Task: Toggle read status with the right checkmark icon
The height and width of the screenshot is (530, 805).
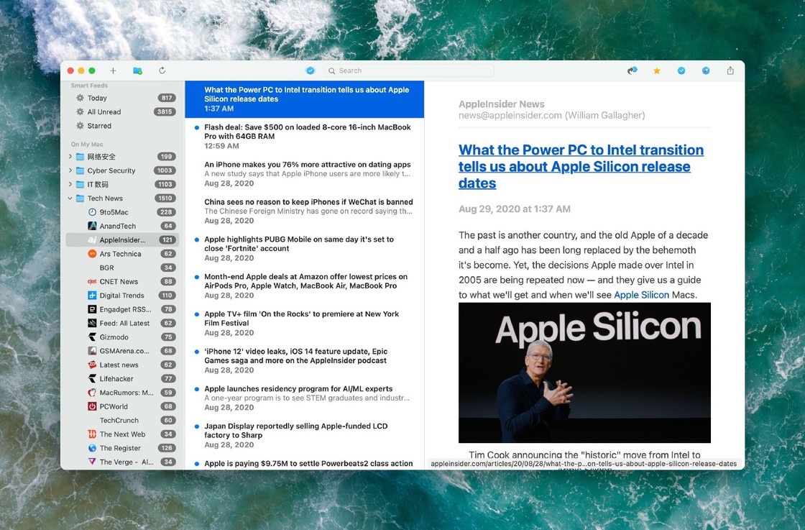Action: [681, 70]
